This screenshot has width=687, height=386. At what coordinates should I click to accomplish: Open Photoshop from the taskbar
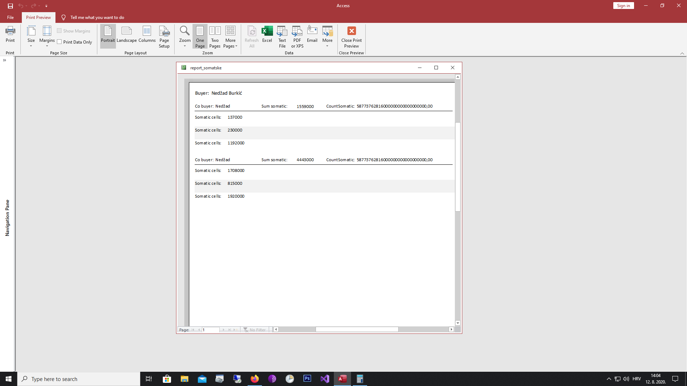coord(307,379)
